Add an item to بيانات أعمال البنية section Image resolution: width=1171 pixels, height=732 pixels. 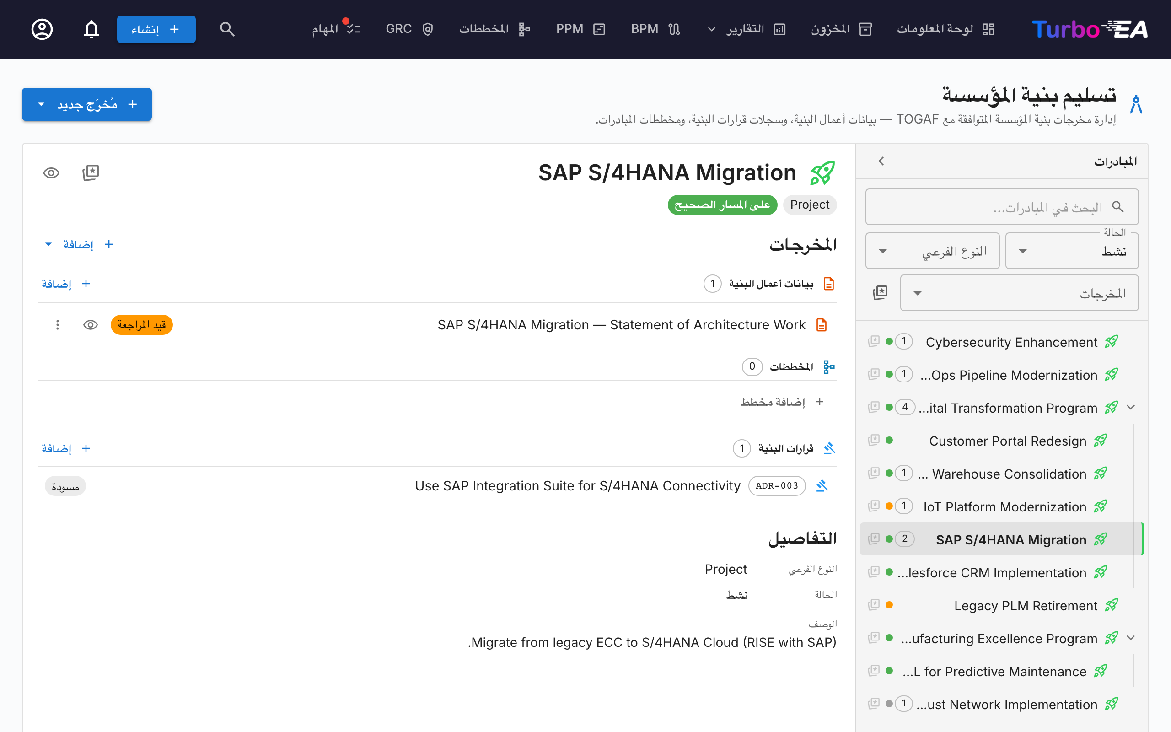pos(66,284)
